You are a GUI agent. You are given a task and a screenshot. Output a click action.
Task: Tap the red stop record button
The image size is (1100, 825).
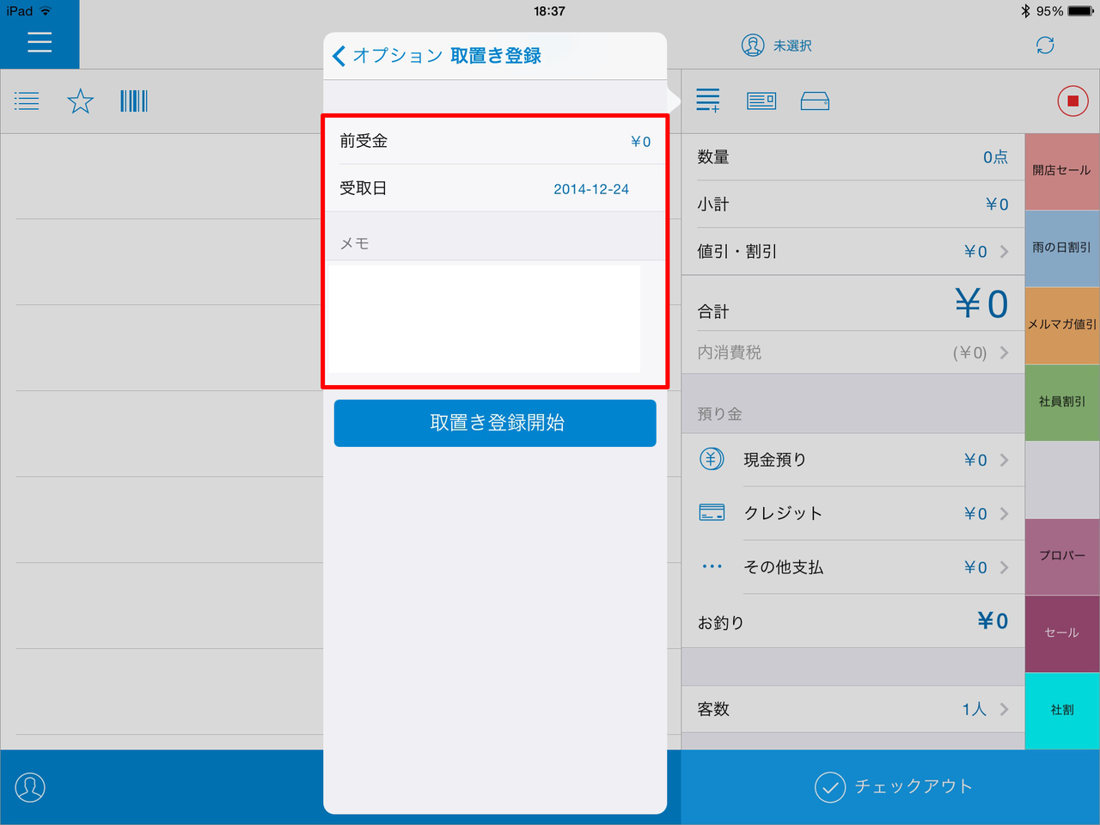[1072, 101]
